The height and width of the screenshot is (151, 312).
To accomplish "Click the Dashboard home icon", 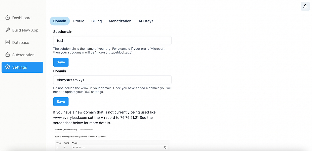I will click(8, 18).
